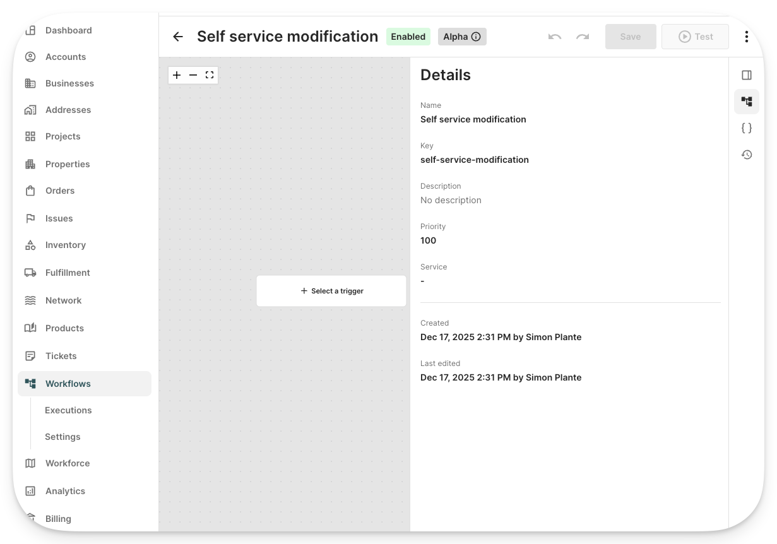Click the Dashboard sidebar icon
The height and width of the screenshot is (544, 777).
[30, 30]
